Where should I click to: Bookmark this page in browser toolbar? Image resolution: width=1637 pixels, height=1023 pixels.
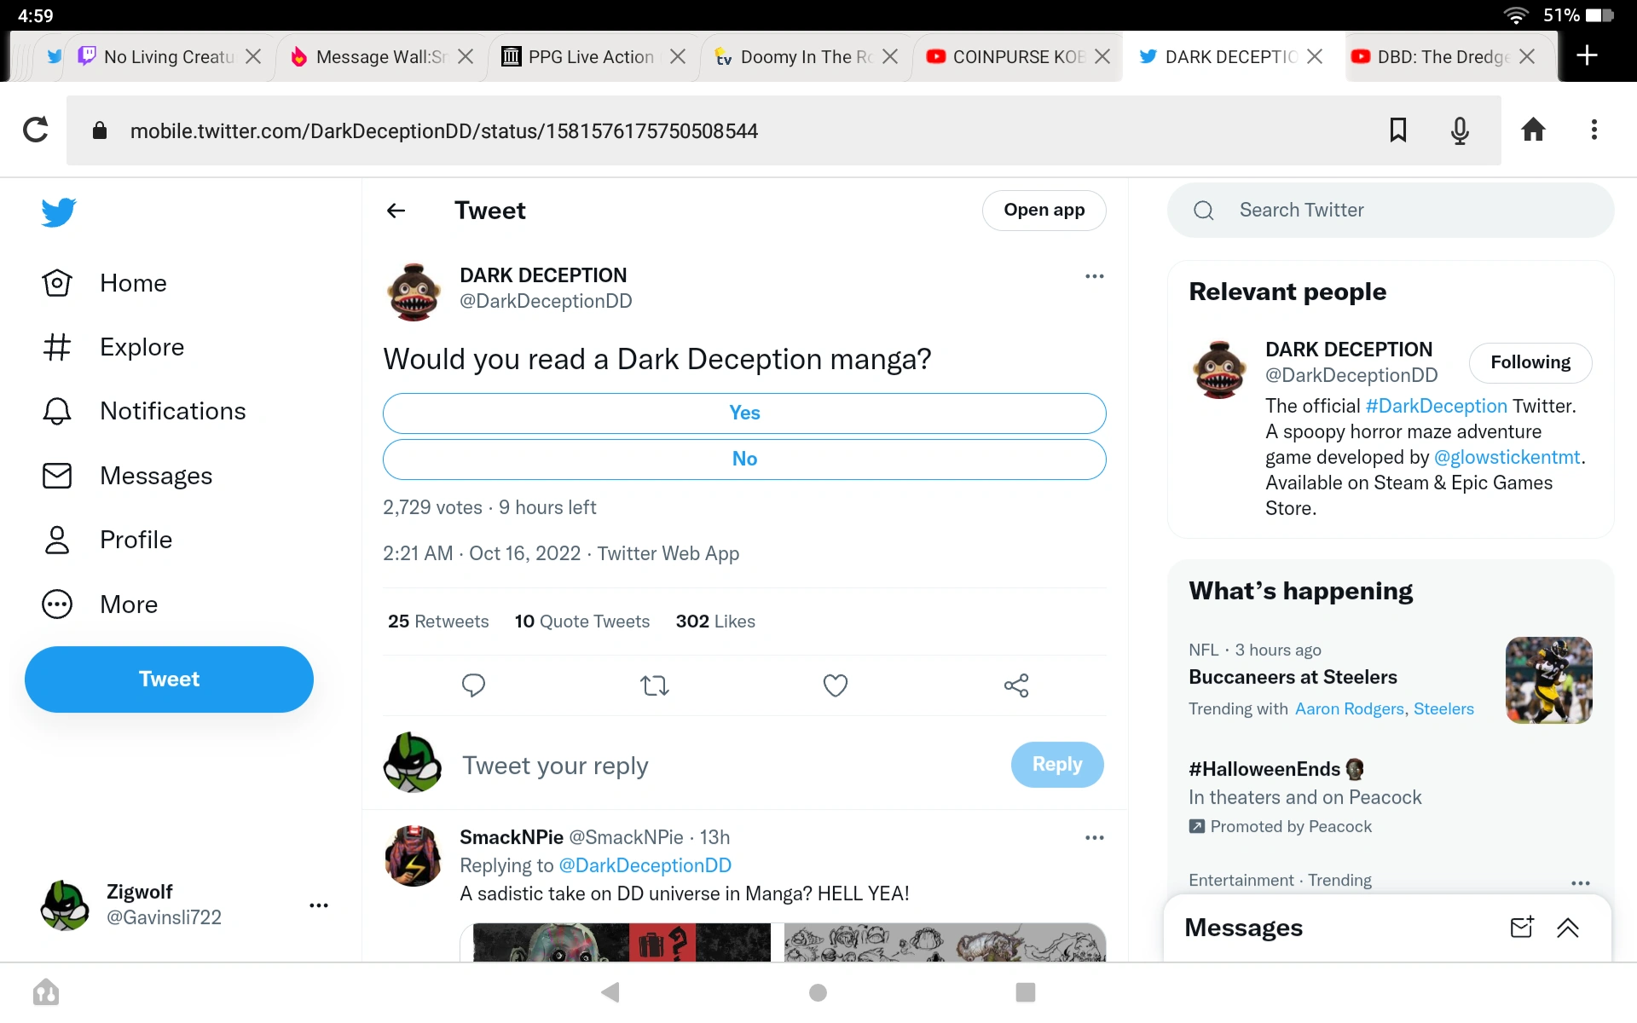point(1398,130)
